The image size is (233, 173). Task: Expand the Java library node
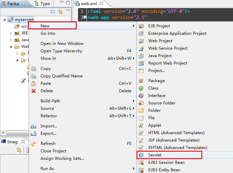point(11,40)
